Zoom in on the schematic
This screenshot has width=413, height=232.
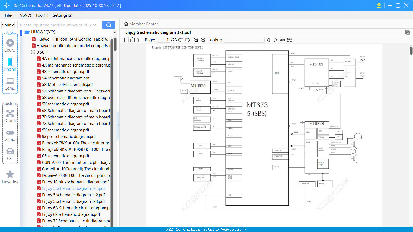pos(196,40)
